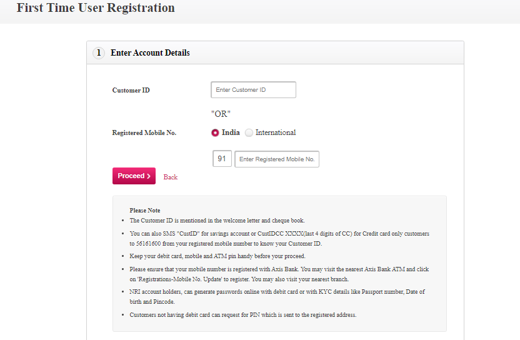The image size is (520, 340).
Task: Click the "OR" separator text
Action: click(221, 114)
